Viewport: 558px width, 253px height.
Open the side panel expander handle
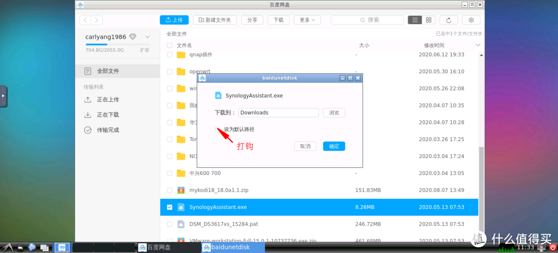click(x=3, y=96)
